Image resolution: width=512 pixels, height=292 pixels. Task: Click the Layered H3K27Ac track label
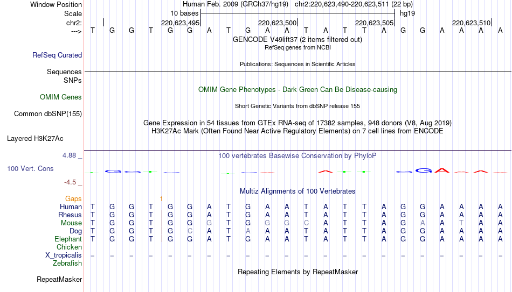coord(35,139)
